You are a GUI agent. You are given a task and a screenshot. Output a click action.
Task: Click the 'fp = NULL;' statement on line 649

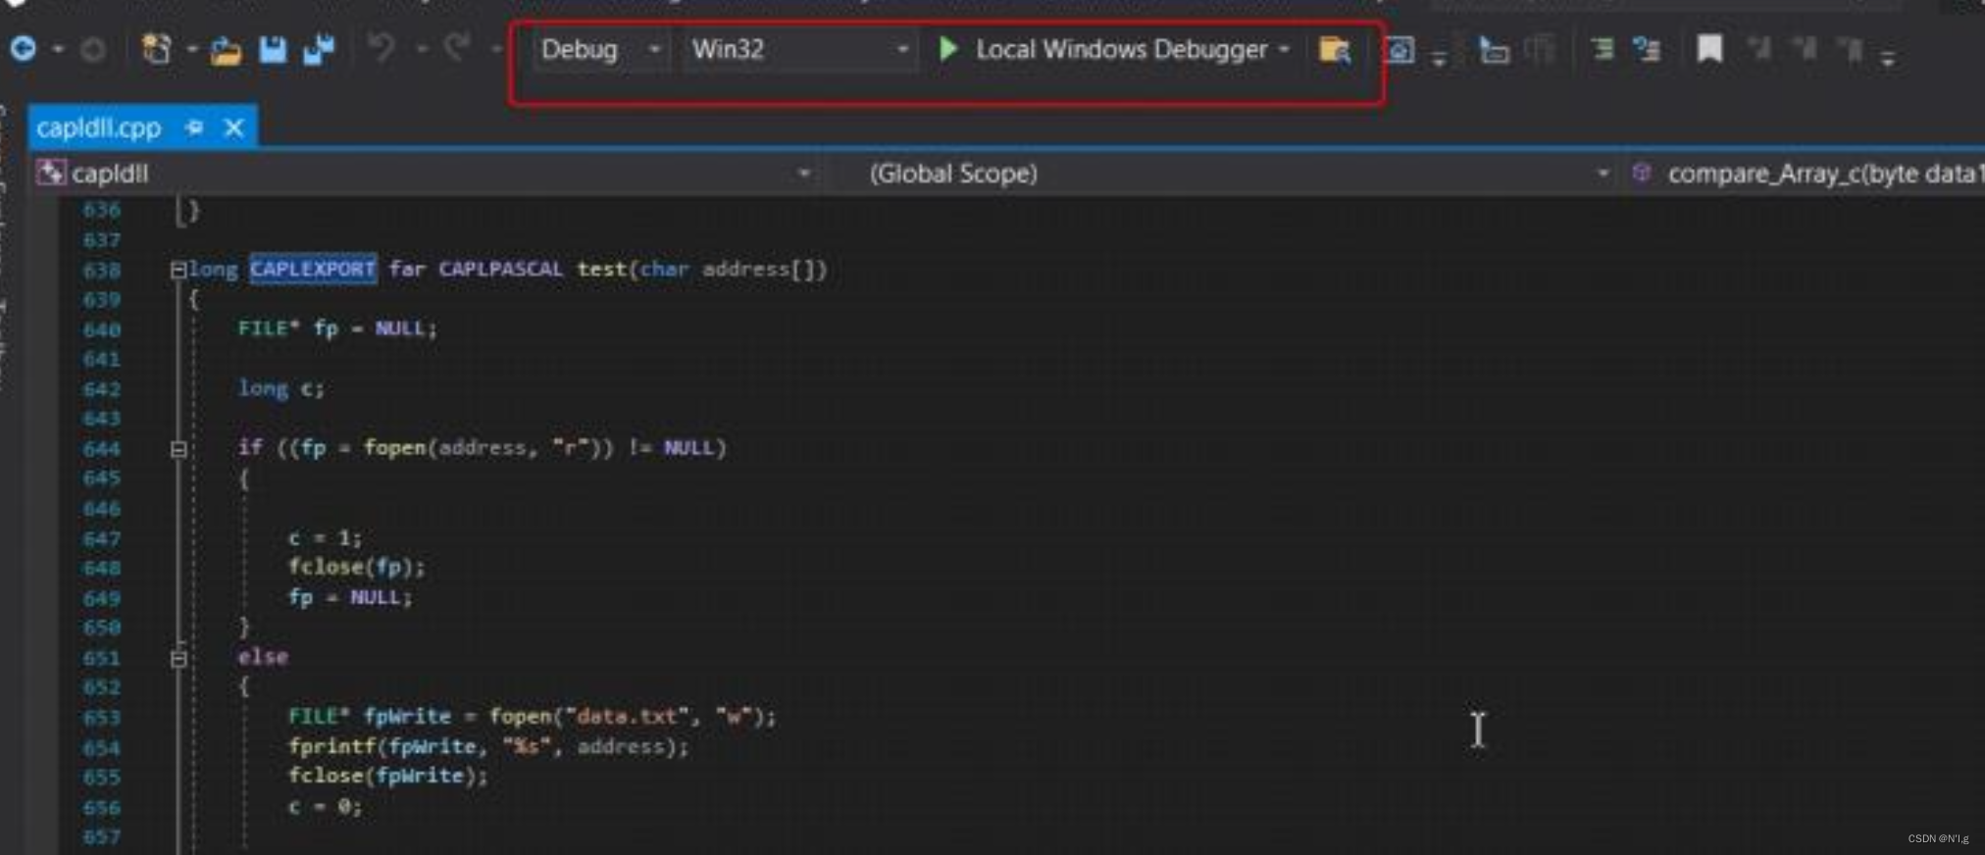[x=350, y=597]
